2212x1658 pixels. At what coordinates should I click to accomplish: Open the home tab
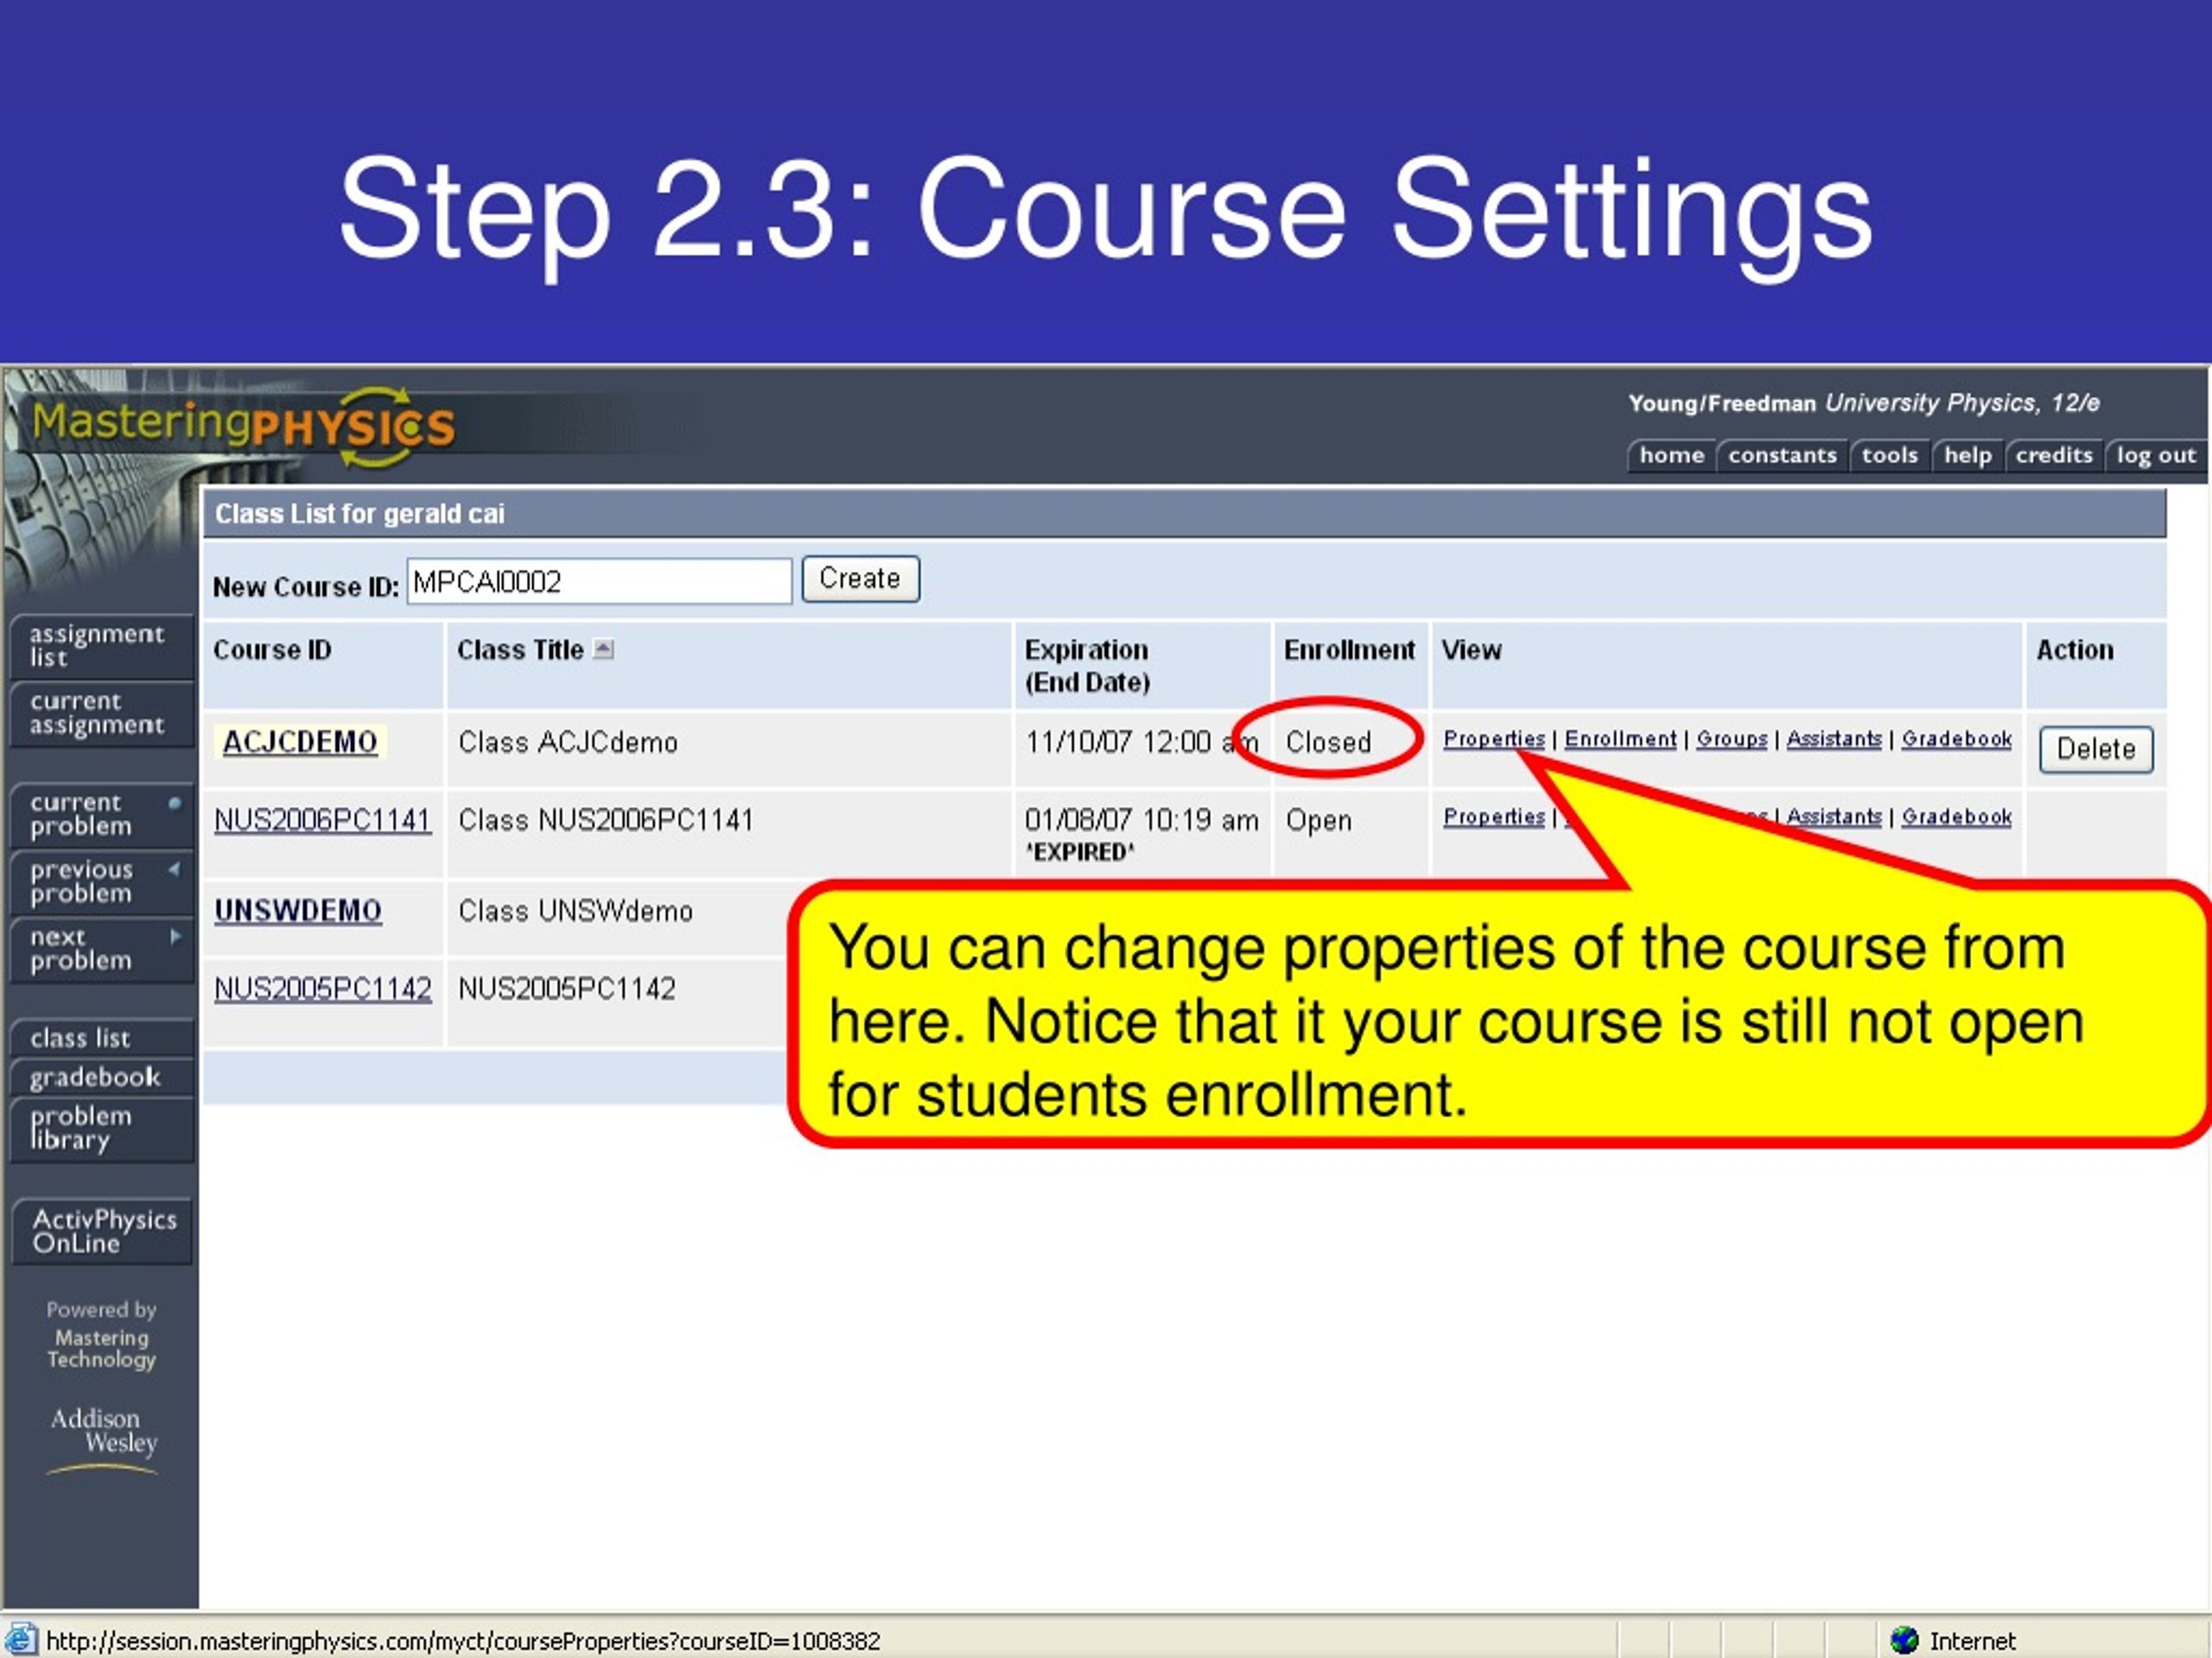click(x=1671, y=456)
